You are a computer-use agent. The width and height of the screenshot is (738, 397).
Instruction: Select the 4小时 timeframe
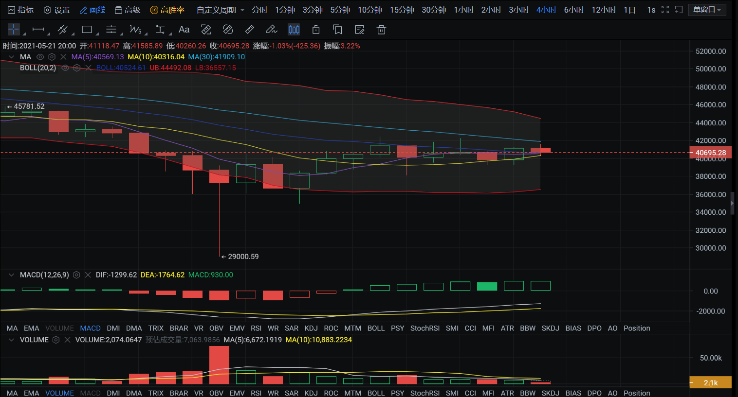tap(546, 10)
